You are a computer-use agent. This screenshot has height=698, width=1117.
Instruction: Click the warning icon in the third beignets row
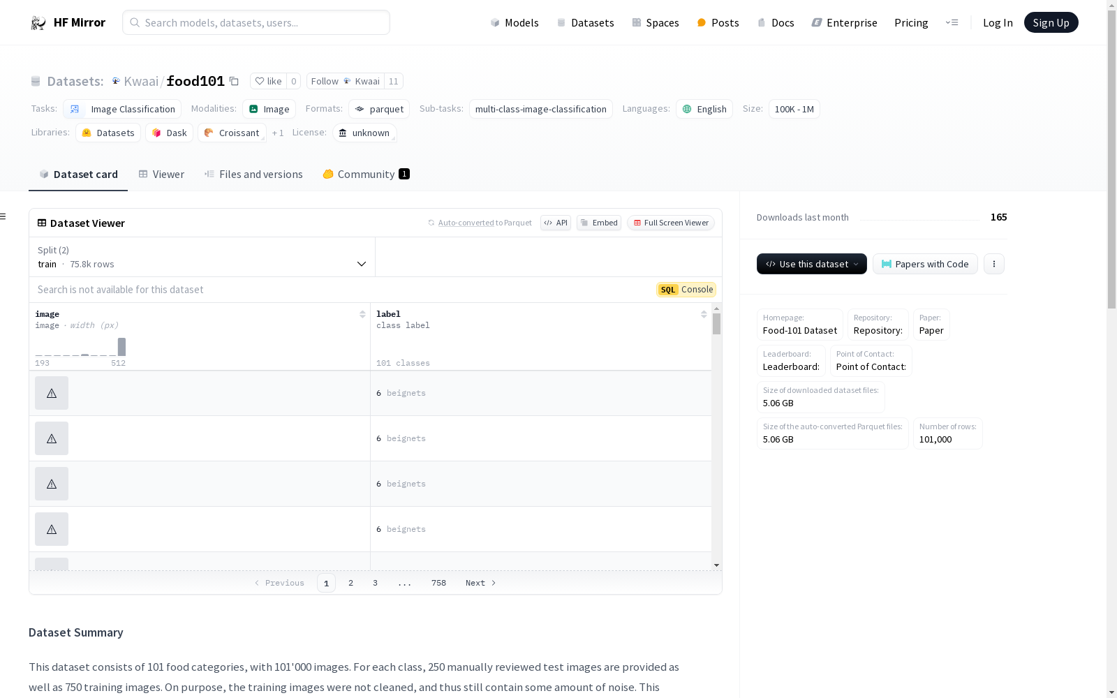click(52, 484)
